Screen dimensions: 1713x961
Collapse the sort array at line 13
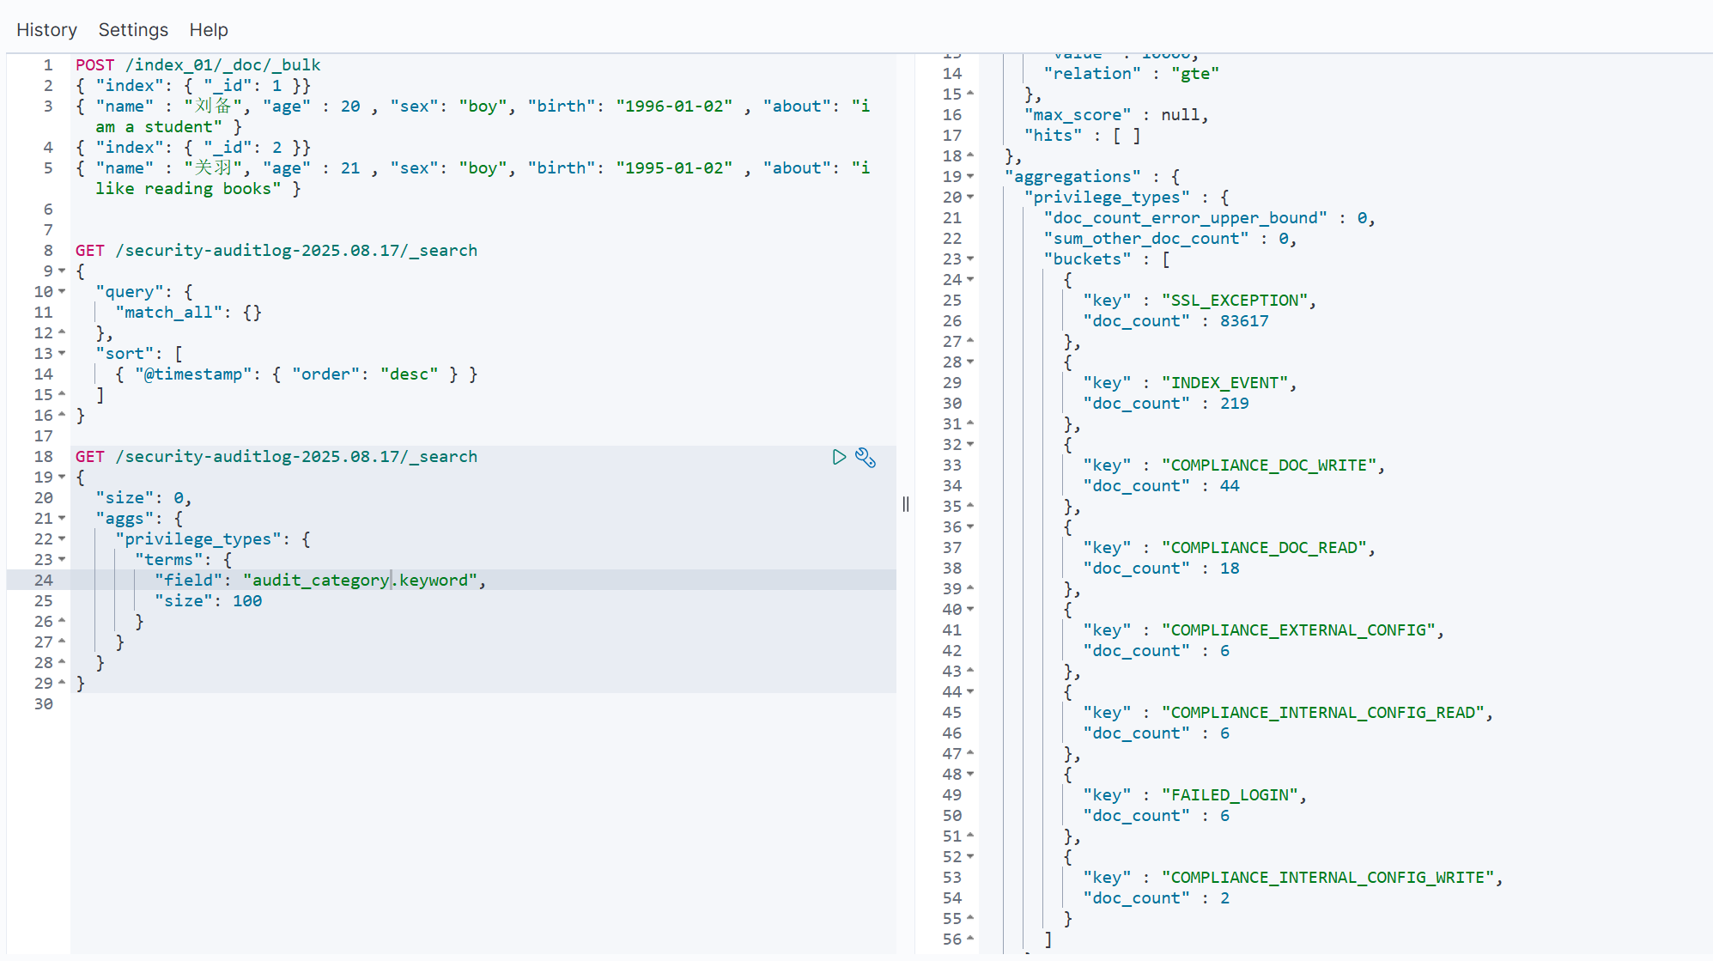coord(62,354)
